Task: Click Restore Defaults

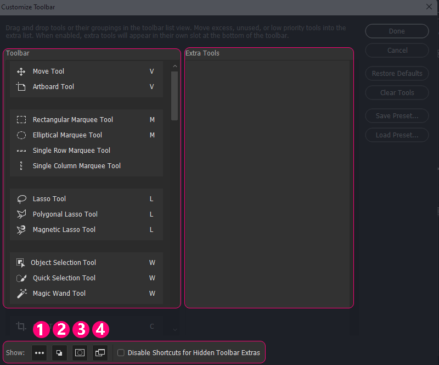Action: pos(397,74)
